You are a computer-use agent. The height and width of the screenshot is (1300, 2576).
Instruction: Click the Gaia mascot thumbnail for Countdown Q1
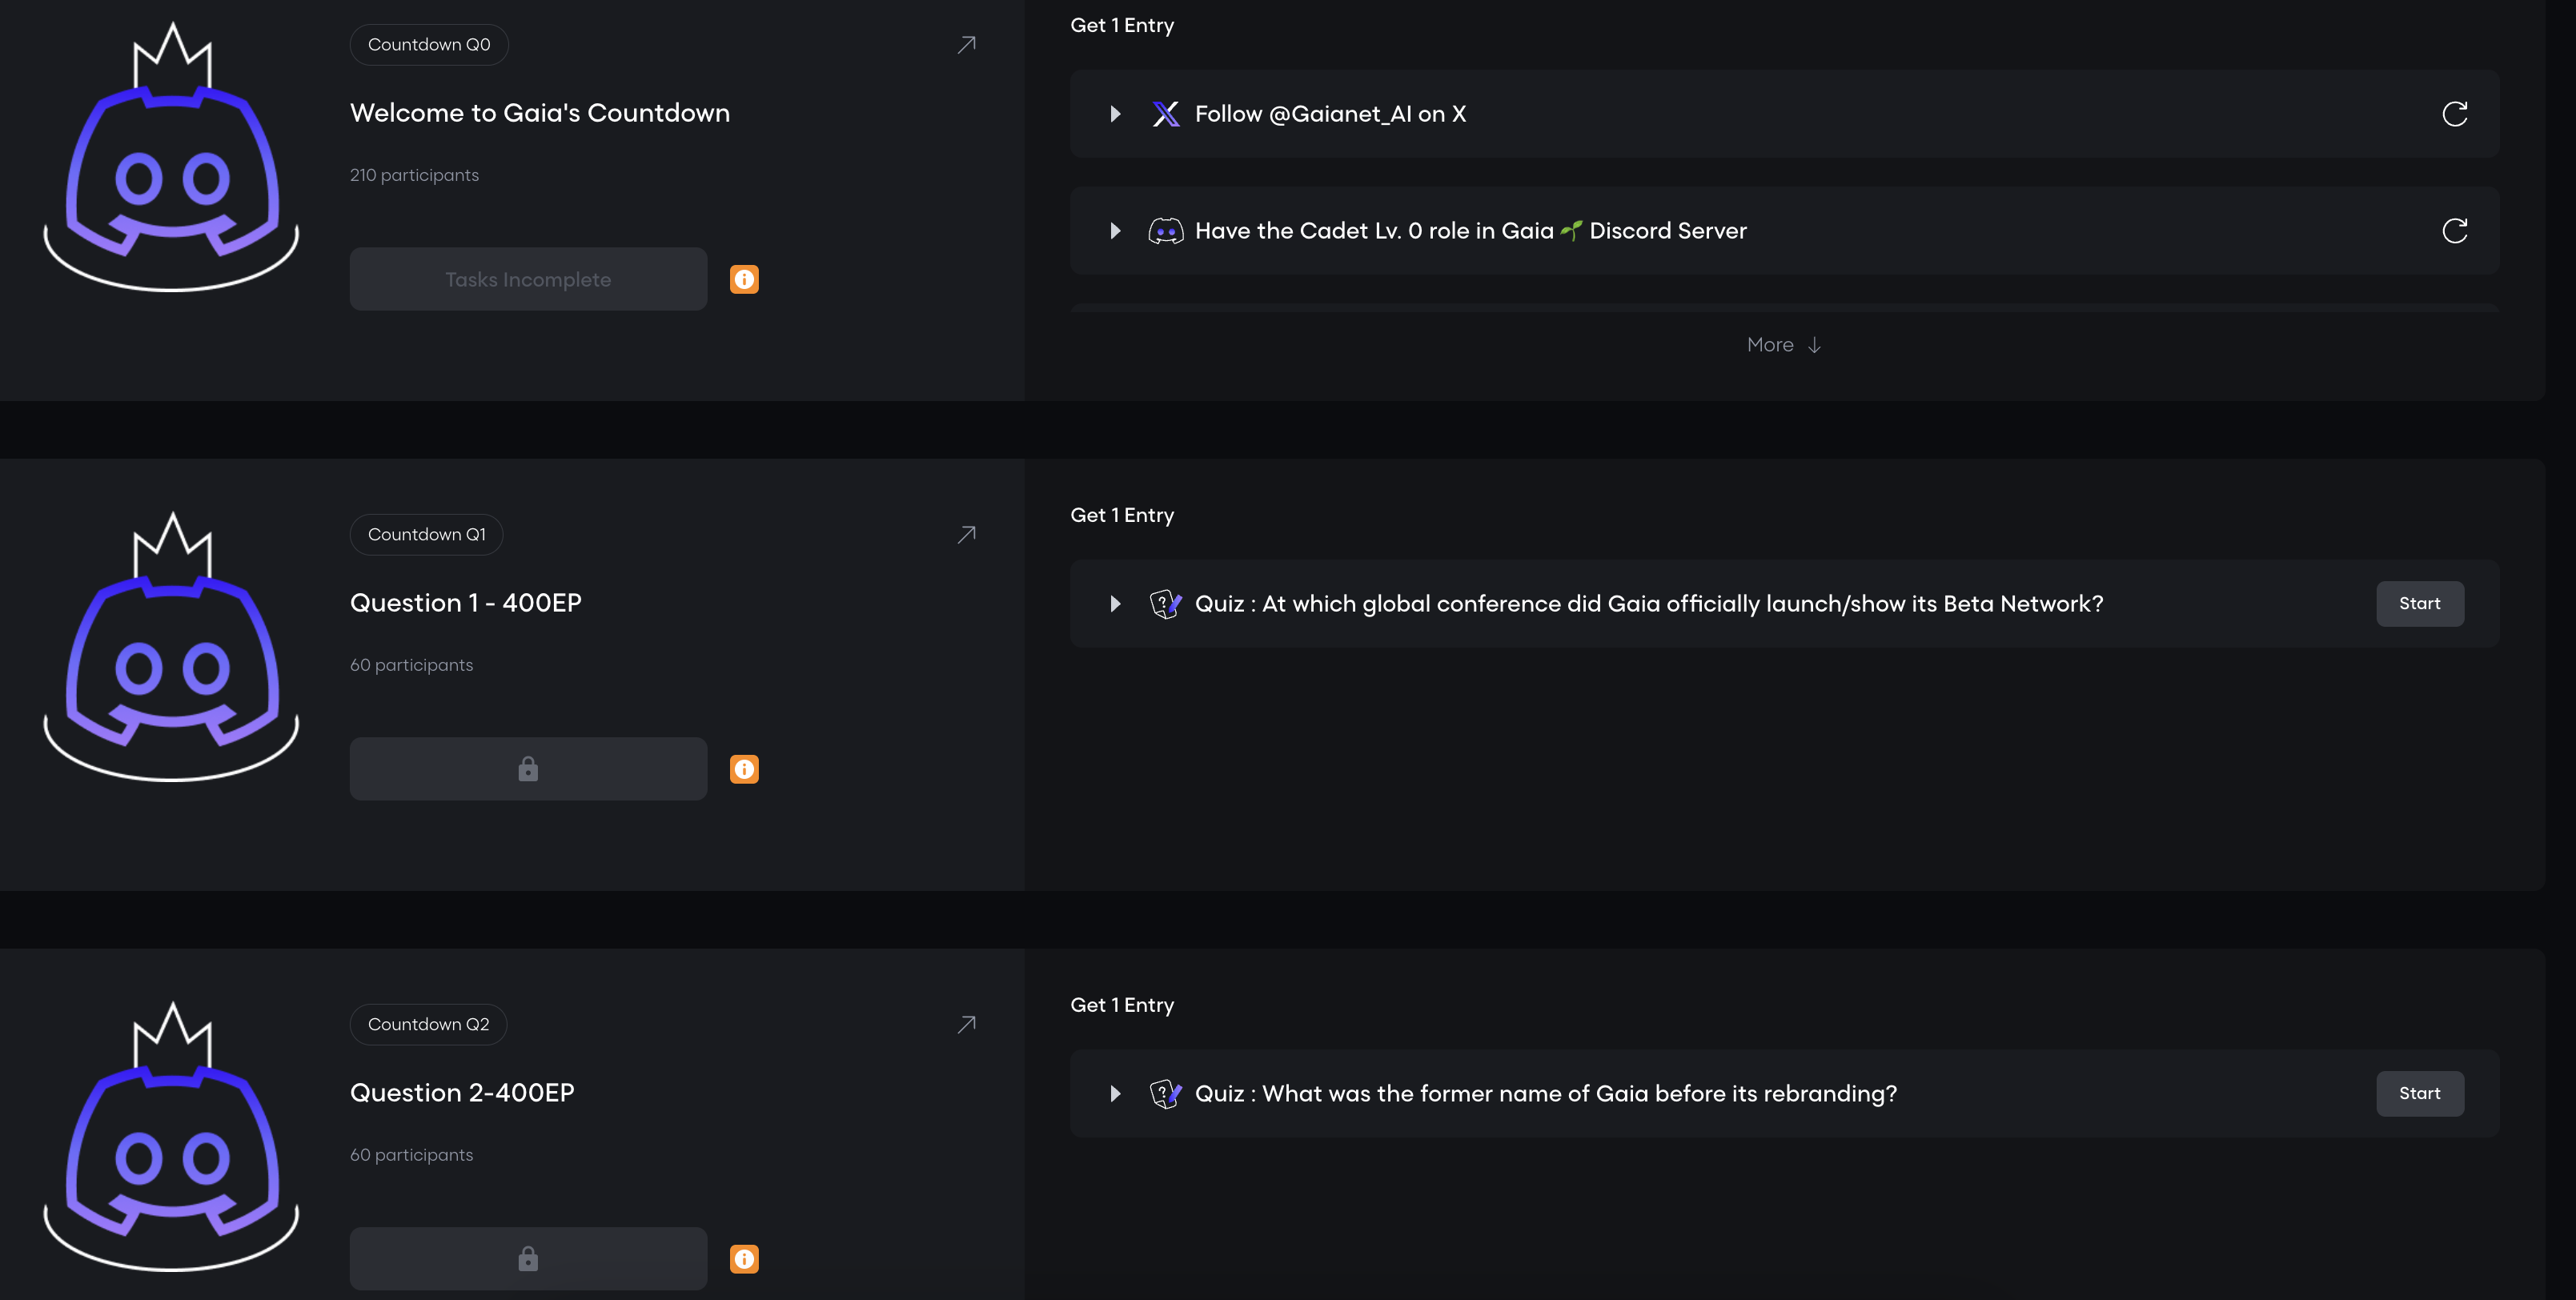[172, 647]
